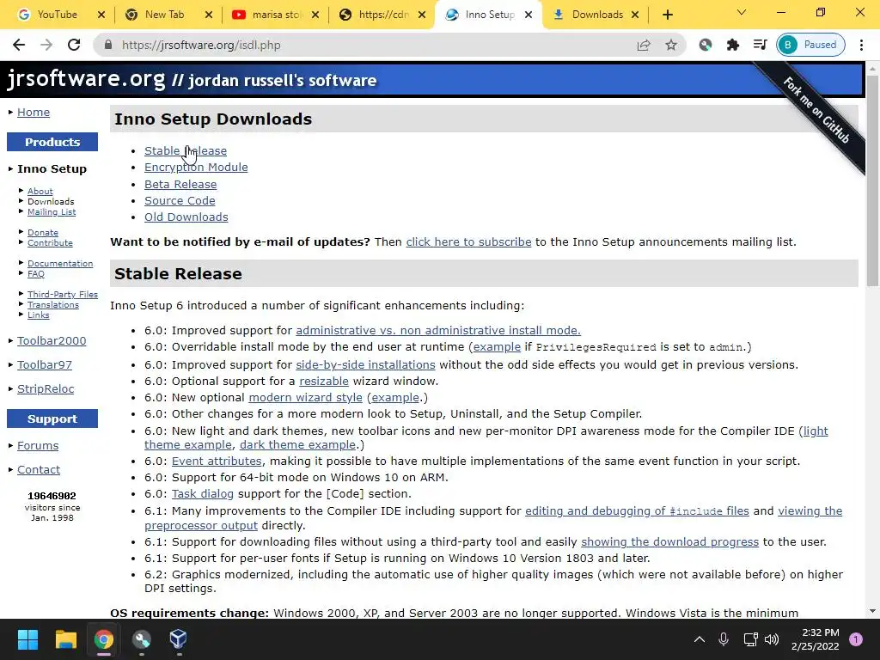The height and width of the screenshot is (660, 880).
Task: Open the modern wizard style link
Action: coord(305,397)
